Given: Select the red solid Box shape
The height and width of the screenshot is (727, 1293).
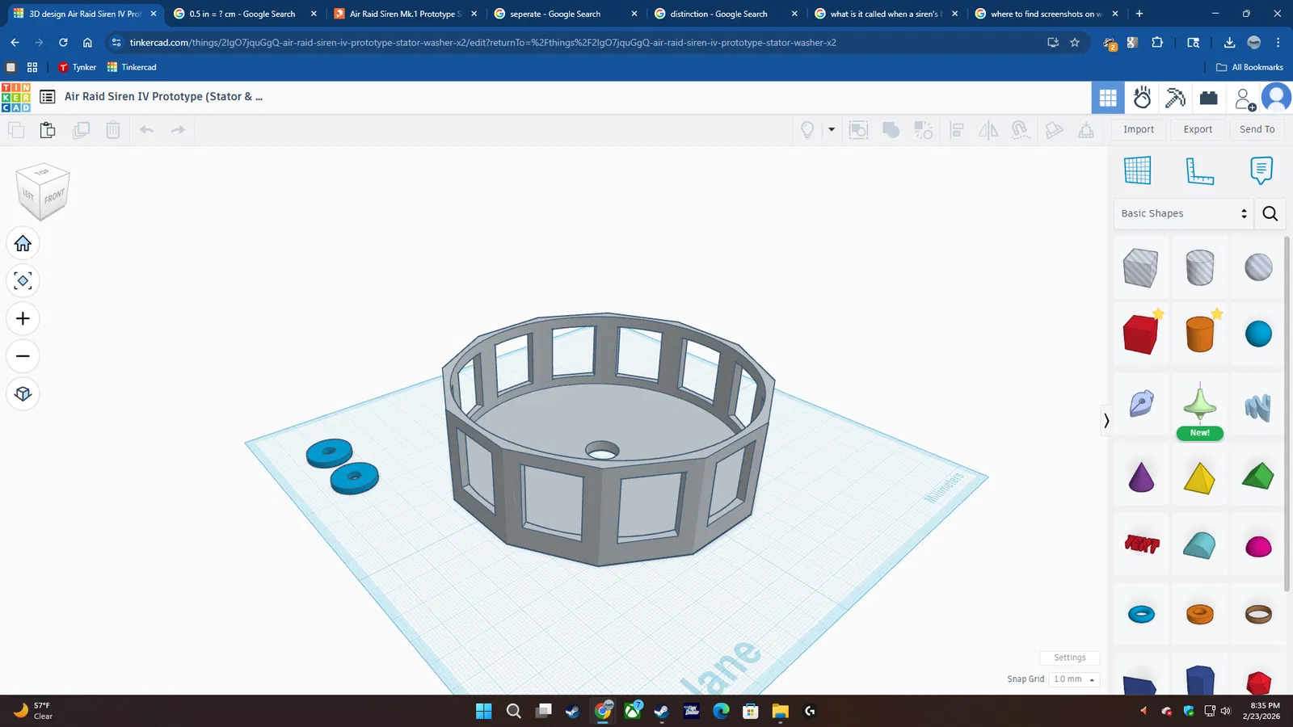Looking at the screenshot, I should click(1140, 334).
